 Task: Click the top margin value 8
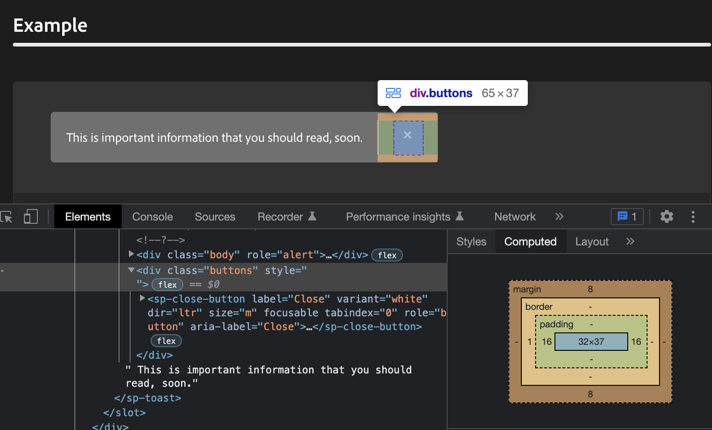(x=590, y=289)
